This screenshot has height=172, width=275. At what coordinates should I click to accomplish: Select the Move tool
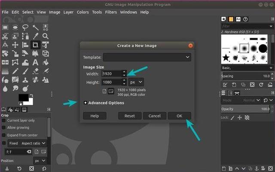(15, 45)
